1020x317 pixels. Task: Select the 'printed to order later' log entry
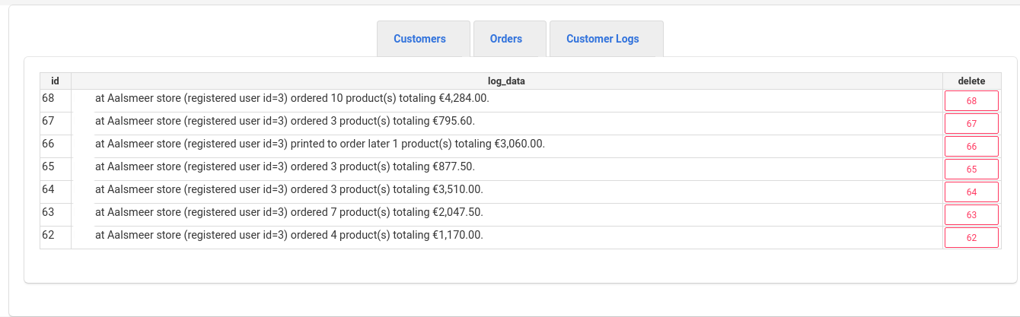pyautogui.click(x=320, y=144)
